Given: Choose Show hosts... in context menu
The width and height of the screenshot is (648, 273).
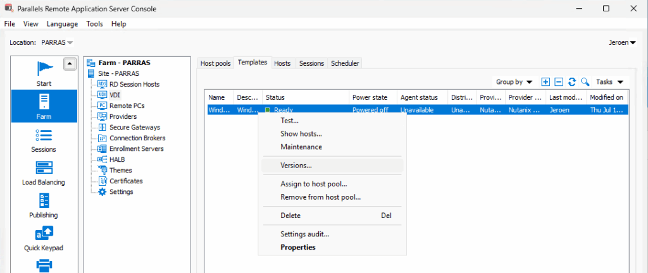Looking at the screenshot, I should coord(332,134).
